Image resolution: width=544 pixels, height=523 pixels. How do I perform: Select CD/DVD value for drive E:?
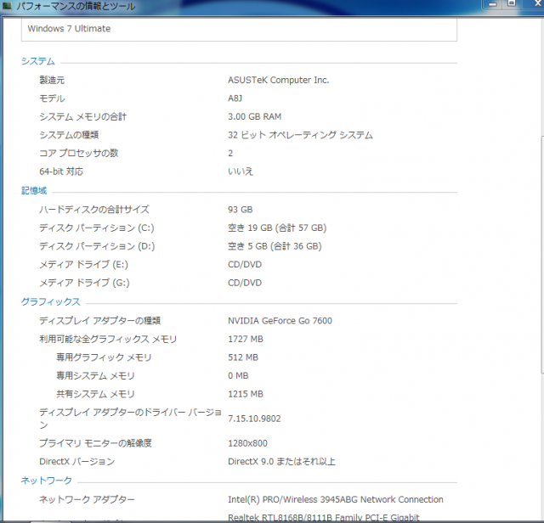pyautogui.click(x=245, y=265)
